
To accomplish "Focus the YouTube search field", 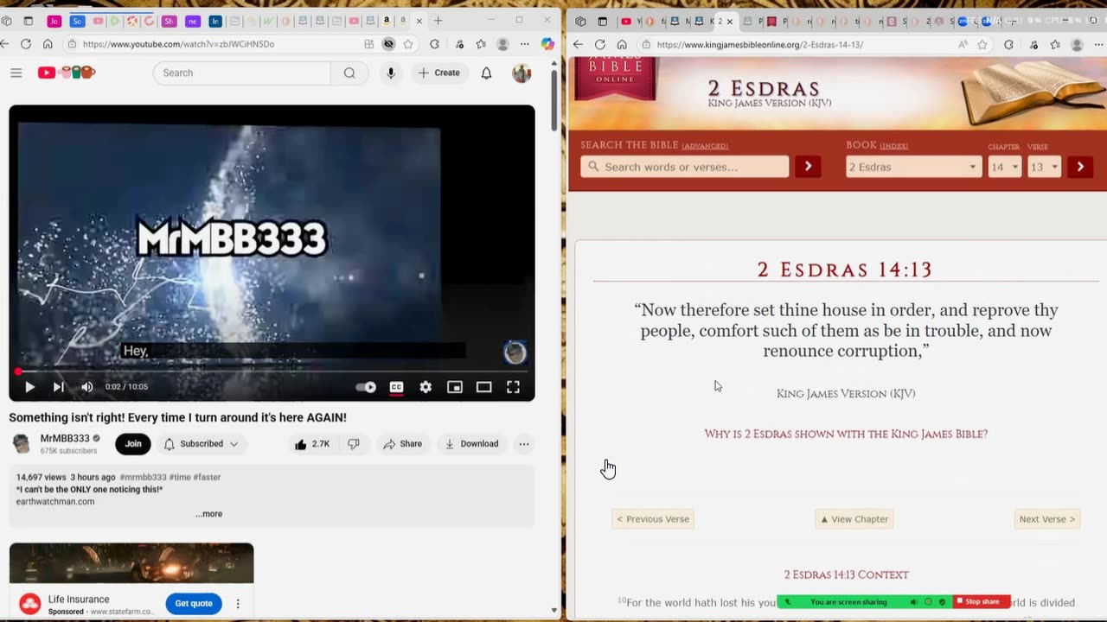I will click(x=242, y=73).
